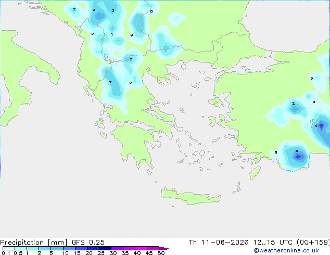
Task: Pick the 5–10 mm legend color swatch
Action: [x=57, y=248]
